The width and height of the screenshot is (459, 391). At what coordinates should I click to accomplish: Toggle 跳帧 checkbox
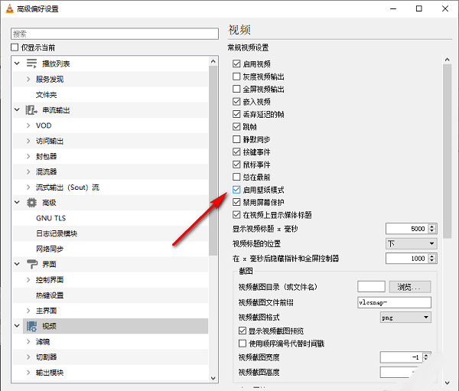click(236, 126)
